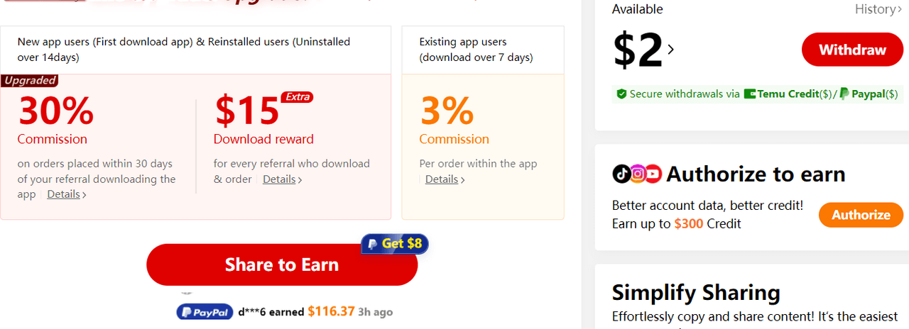Select the Existing app users card header
Screen dimensions: 909x329
pos(483,50)
